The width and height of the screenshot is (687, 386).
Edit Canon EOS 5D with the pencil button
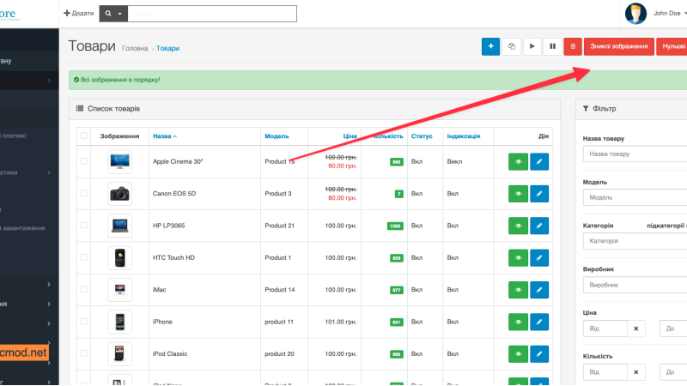[539, 194]
